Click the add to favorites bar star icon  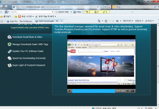coord(16,16)
